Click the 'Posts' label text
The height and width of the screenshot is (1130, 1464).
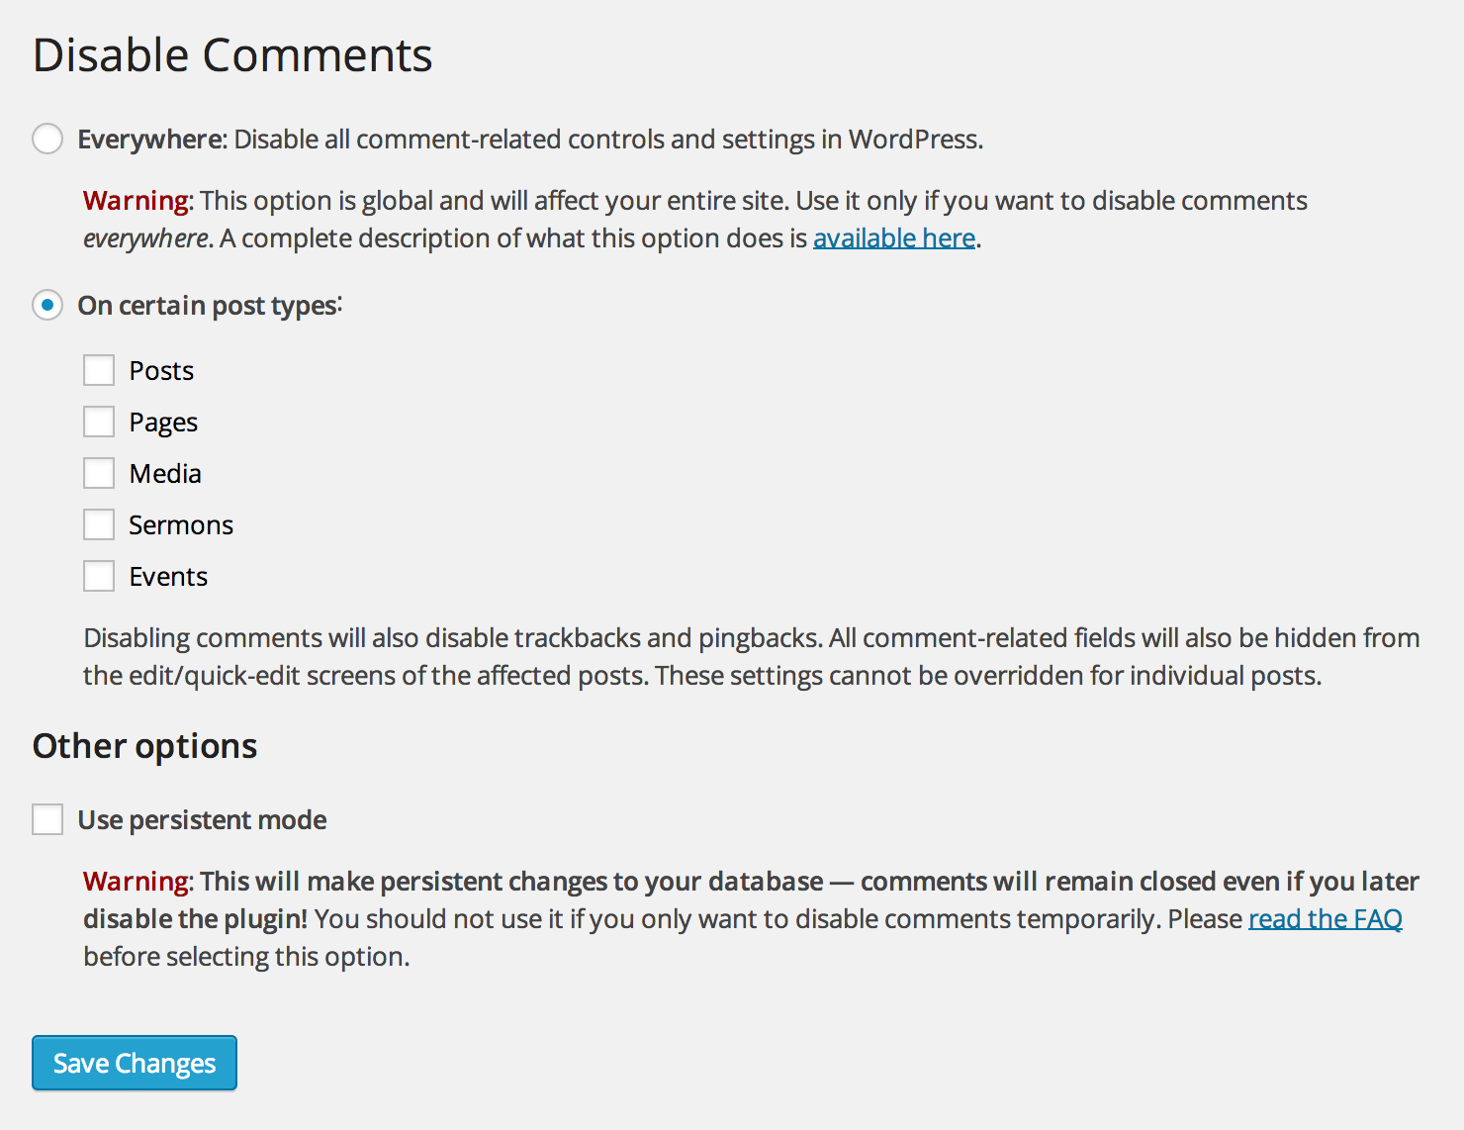(161, 371)
